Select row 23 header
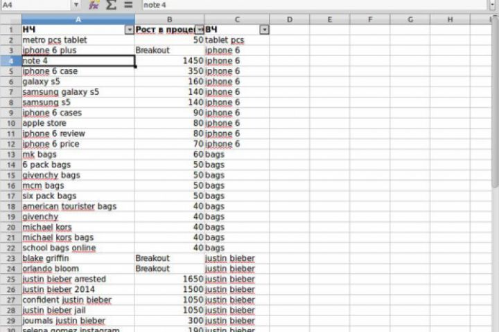Screen dimensions: 499x332 click(11, 258)
